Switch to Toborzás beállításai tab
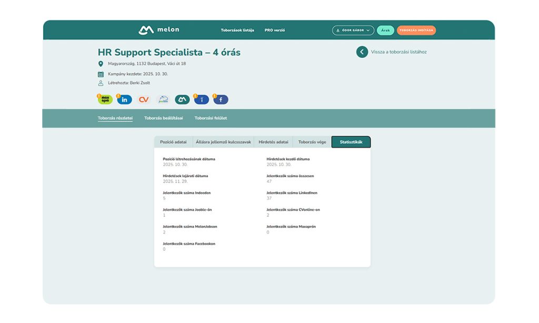This screenshot has height=323, width=539. point(164,118)
